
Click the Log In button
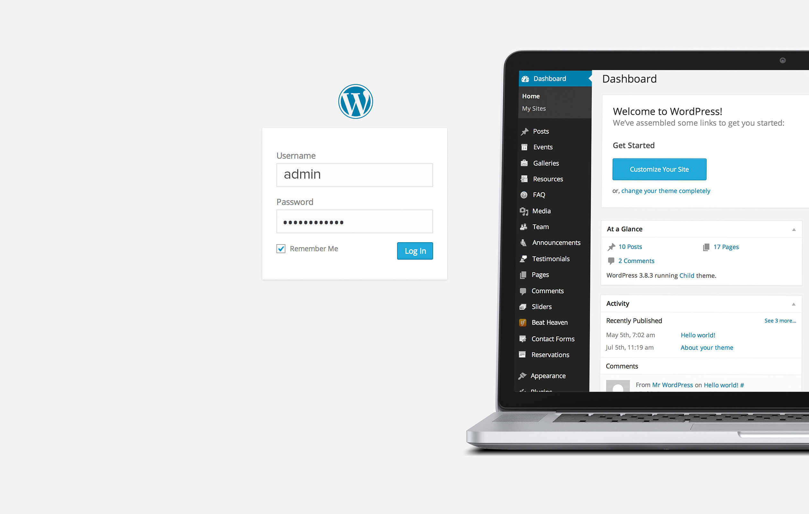415,251
